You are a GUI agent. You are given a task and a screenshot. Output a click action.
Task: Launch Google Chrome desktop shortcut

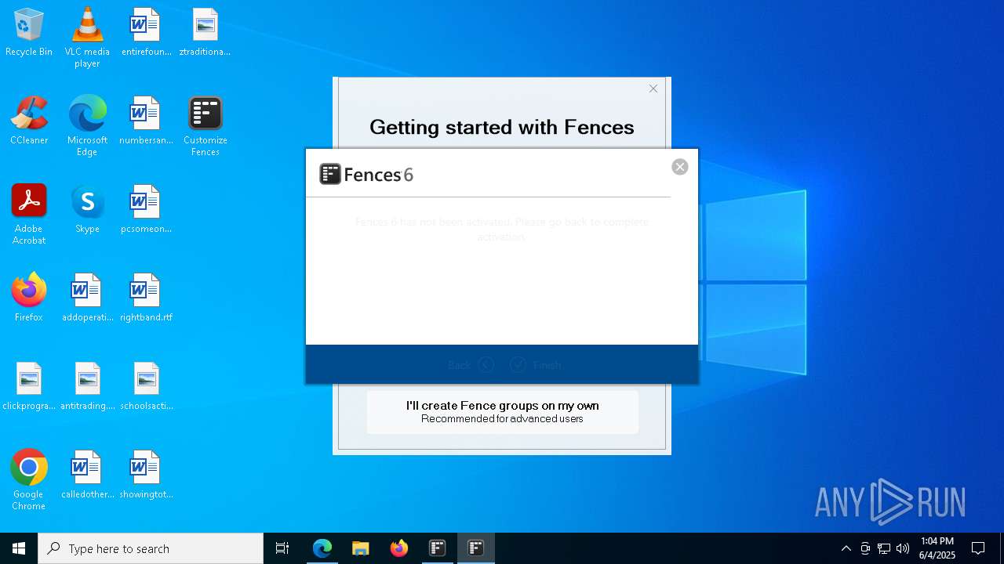(x=29, y=480)
